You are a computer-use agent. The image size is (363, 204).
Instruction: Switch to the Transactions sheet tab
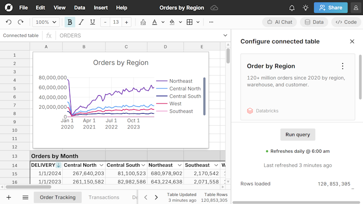[x=104, y=197]
